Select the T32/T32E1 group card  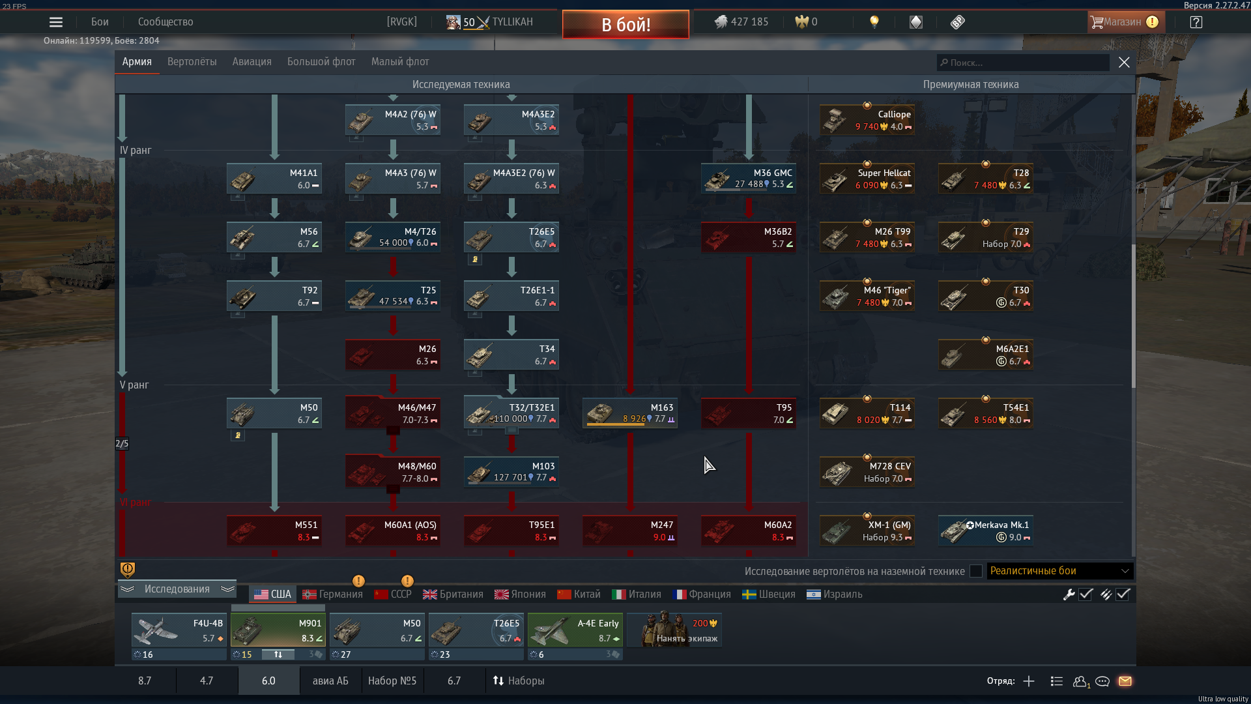click(511, 413)
